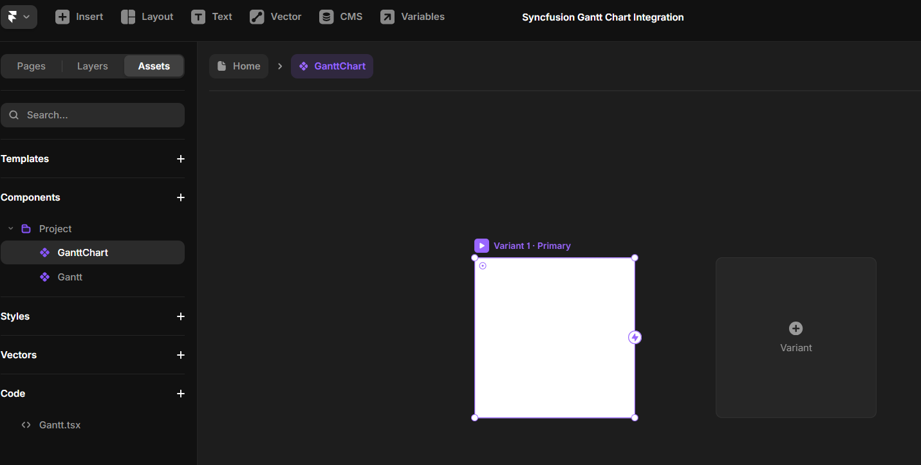921x465 pixels.
Task: Add a new Template via its plus button
Action: click(x=181, y=159)
